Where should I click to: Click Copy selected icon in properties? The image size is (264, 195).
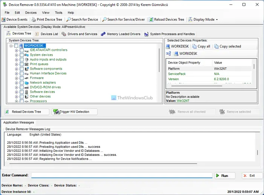[x=216, y=46]
